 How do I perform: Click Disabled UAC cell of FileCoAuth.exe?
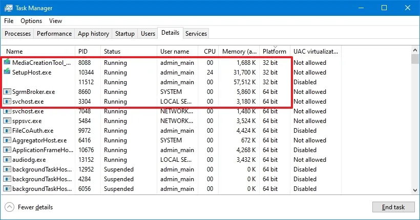point(305,131)
